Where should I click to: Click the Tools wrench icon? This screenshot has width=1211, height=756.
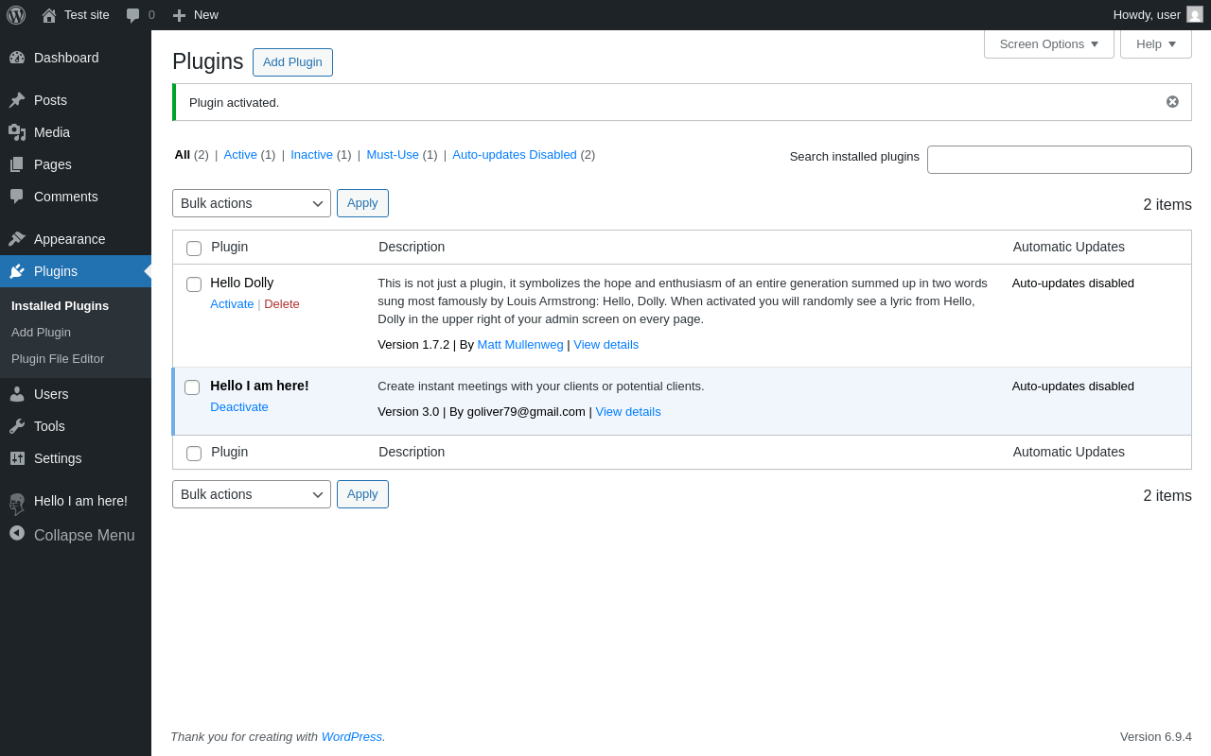17,426
